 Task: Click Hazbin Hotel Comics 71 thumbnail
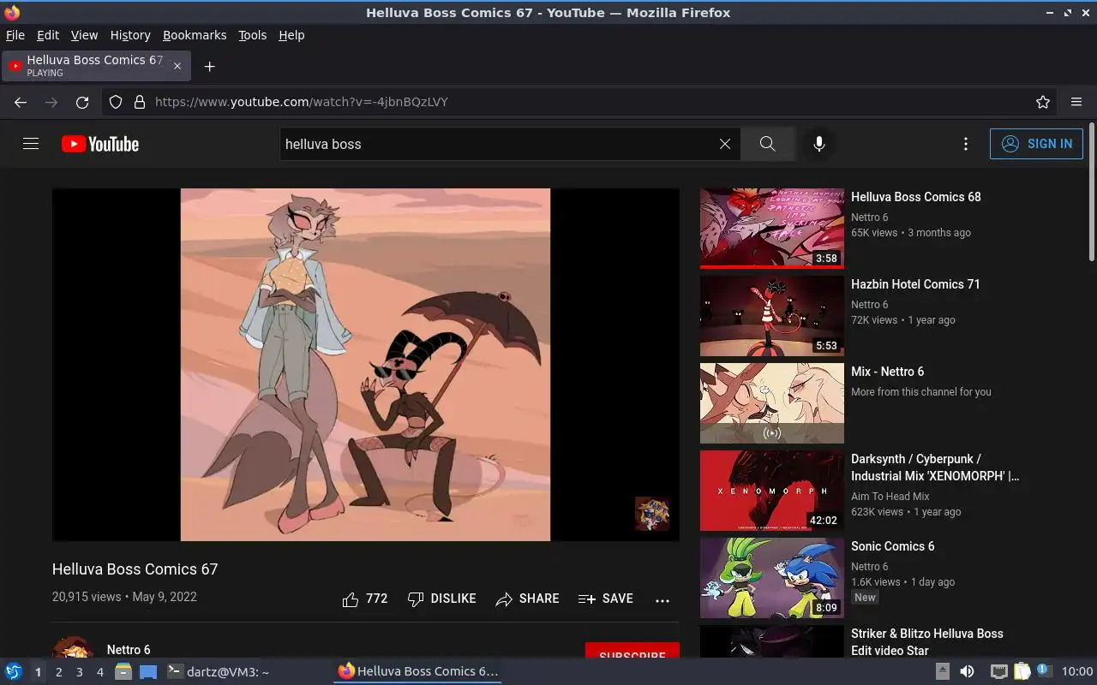[x=772, y=316]
